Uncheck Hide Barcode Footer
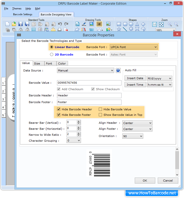This screenshot has height=198, width=184. pos(58,115)
